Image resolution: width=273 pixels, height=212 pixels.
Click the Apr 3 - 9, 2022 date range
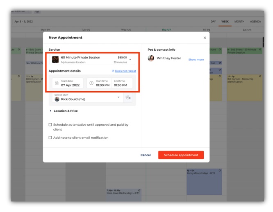23,22
